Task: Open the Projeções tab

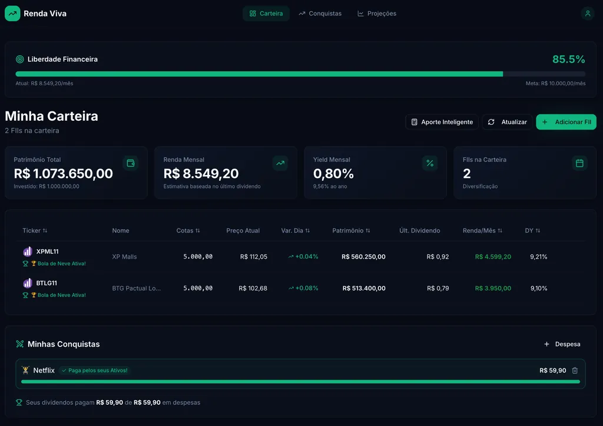Action: pyautogui.click(x=377, y=14)
